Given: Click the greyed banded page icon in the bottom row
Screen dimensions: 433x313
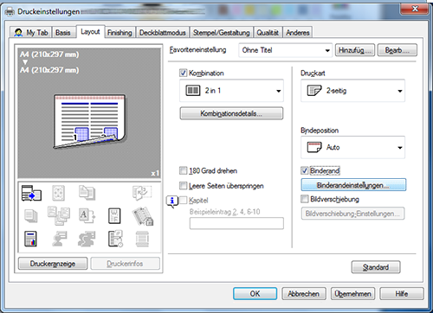Looking at the screenshot, I should click(142, 239).
